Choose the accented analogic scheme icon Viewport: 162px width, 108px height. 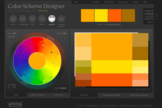pos(61,19)
